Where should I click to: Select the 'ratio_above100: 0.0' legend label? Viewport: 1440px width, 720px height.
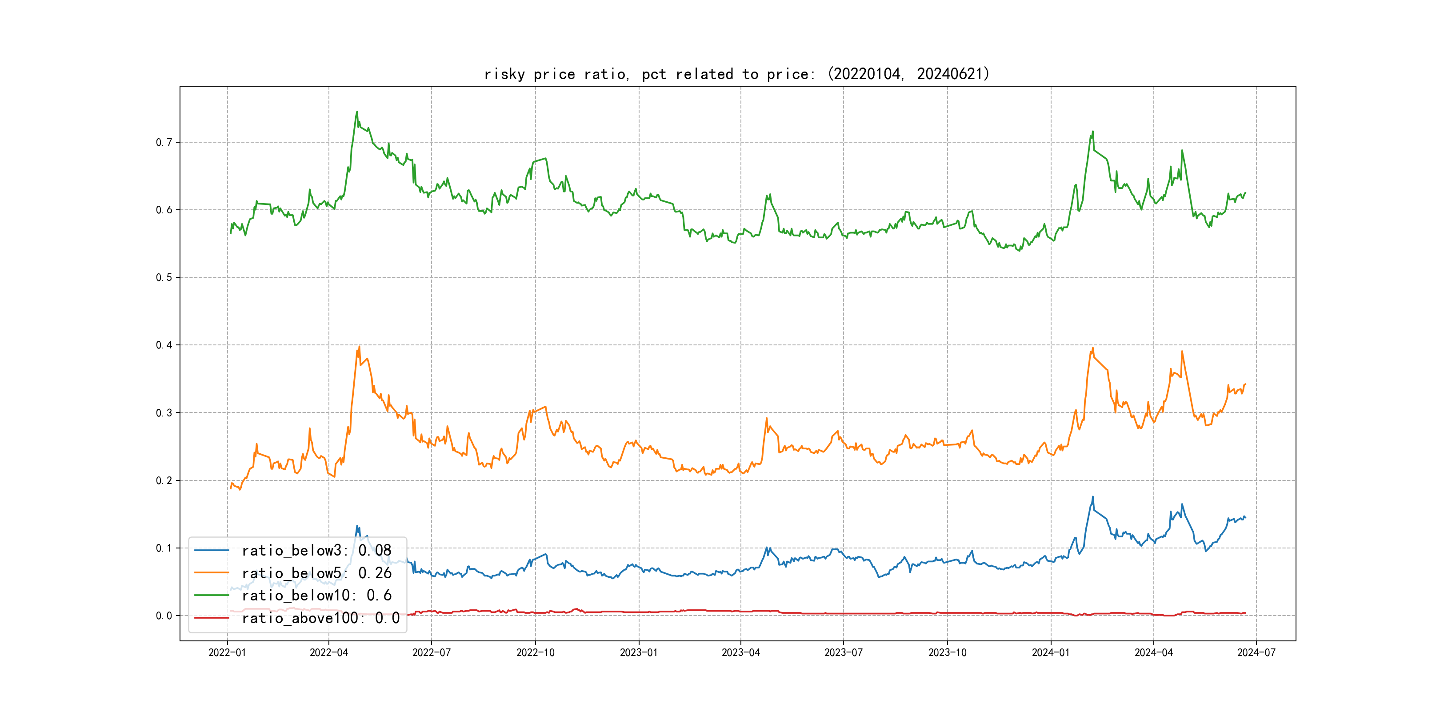320,618
